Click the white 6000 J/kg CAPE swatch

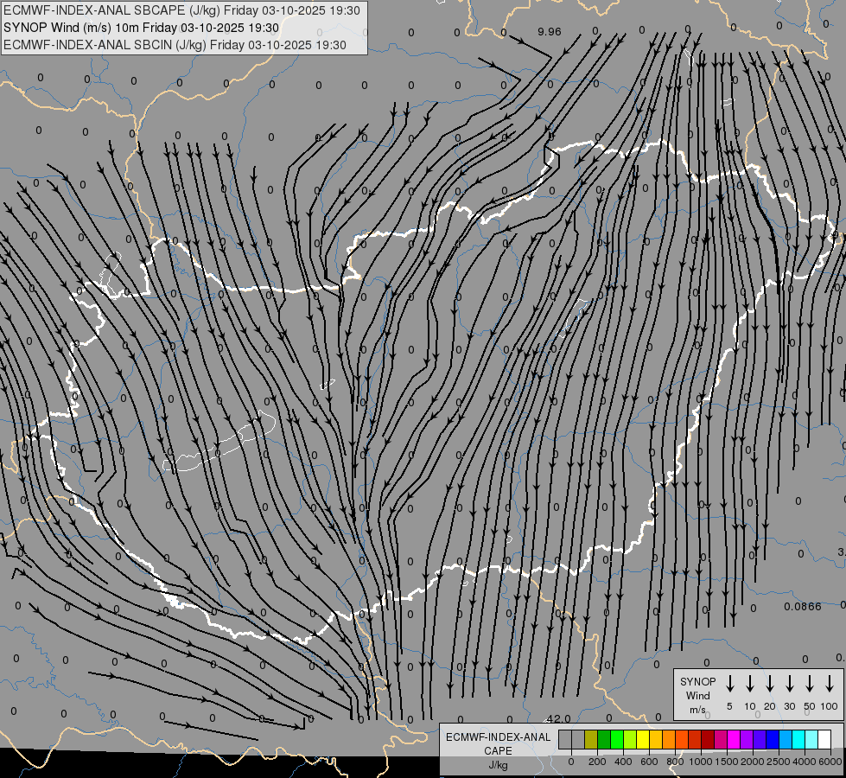pos(824,739)
